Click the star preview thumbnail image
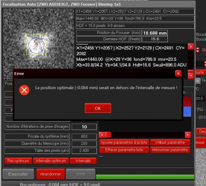The width and height of the screenshot is (206, 186). 39,40
